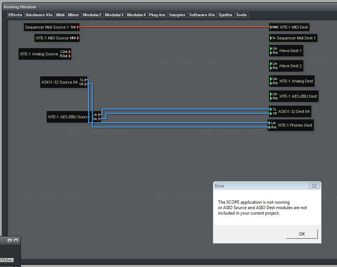The height and width of the screenshot is (267, 337).
Task: Select the ASIO1-32 Dest 64 module label
Action: pyautogui.click(x=294, y=111)
